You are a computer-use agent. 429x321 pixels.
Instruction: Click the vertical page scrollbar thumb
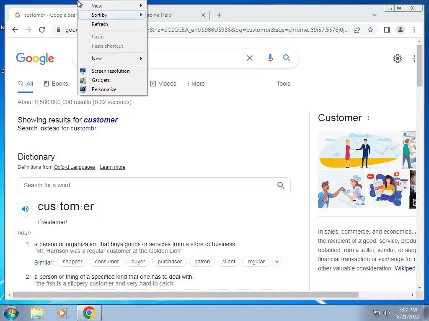tap(419, 65)
